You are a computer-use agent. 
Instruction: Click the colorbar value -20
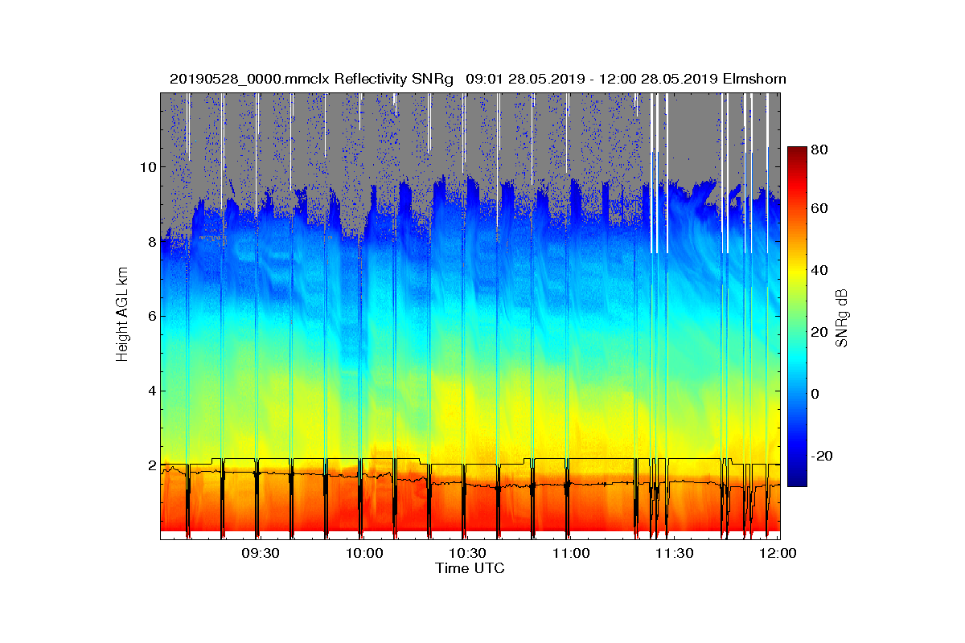click(x=822, y=455)
